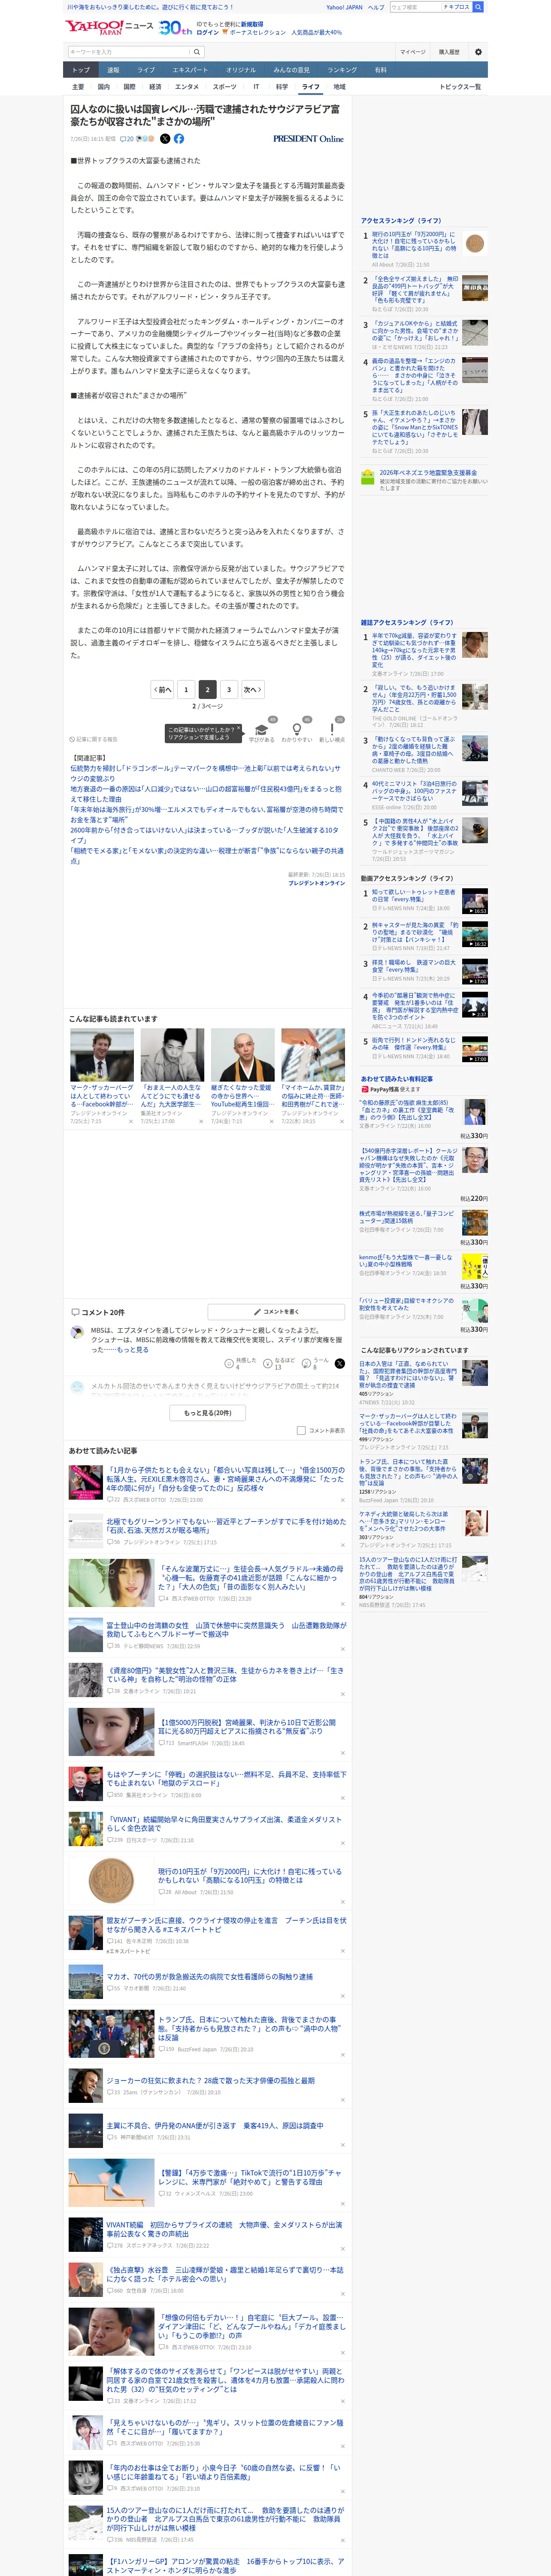The image size is (551, 2576).
Task: Share the article on Facebook
Action: pyautogui.click(x=179, y=139)
